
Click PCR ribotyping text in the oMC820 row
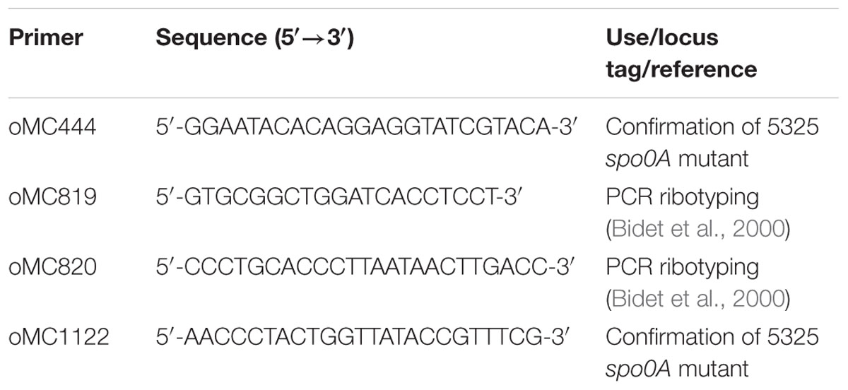click(x=682, y=266)
